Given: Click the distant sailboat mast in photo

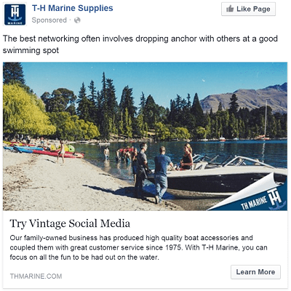Looking at the screenshot, I should [266, 119].
